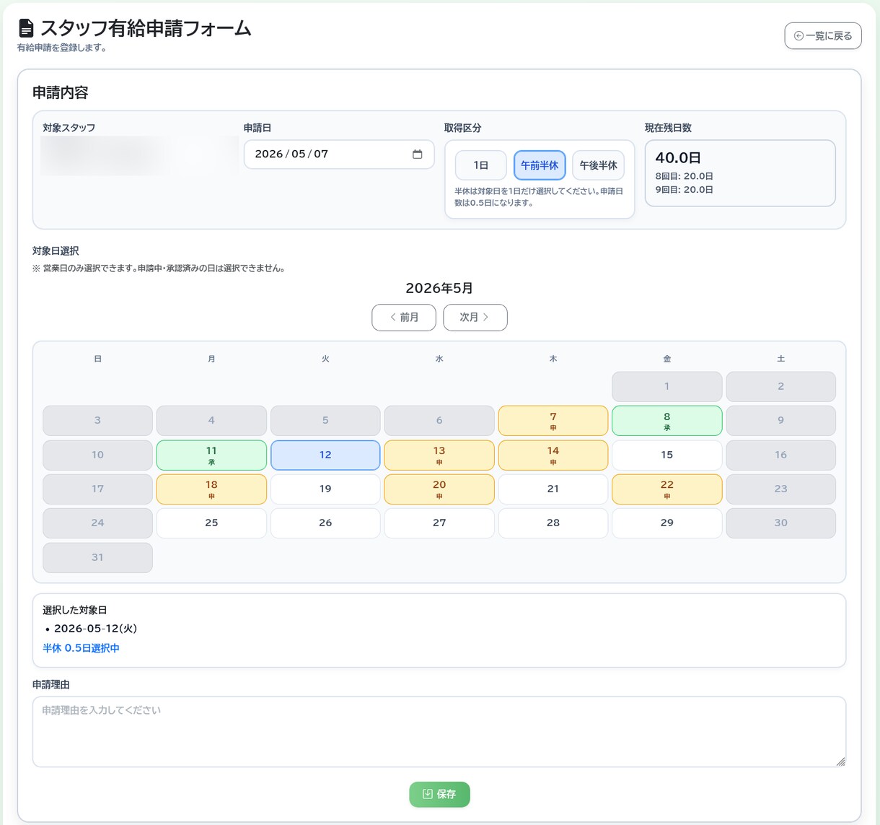Click the 保存 save button
Screen dimensions: 880x825
pos(439,794)
